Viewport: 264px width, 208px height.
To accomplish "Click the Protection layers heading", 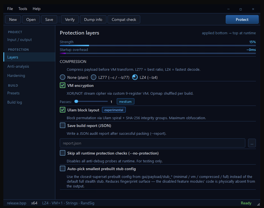I will [x=79, y=33].
